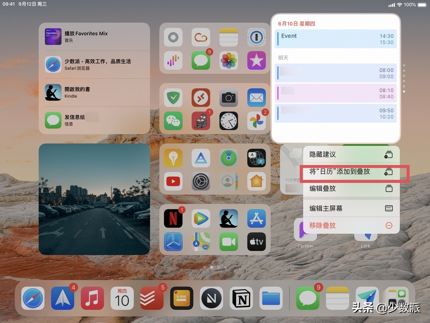Tap the battery indicator in status bar

click(422, 5)
